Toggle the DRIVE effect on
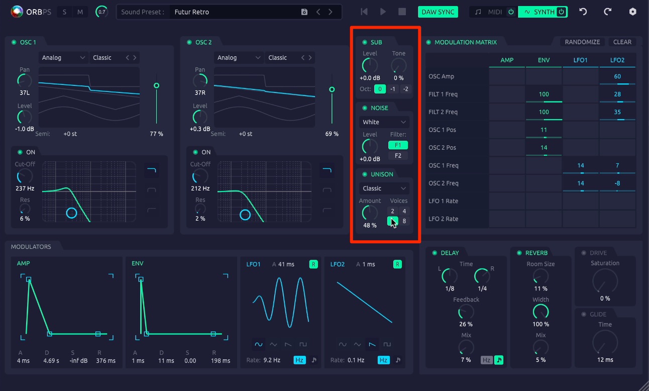 (x=584, y=253)
